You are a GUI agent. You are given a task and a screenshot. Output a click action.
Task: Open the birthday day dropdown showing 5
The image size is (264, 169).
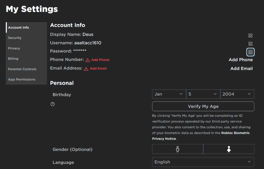203,94
